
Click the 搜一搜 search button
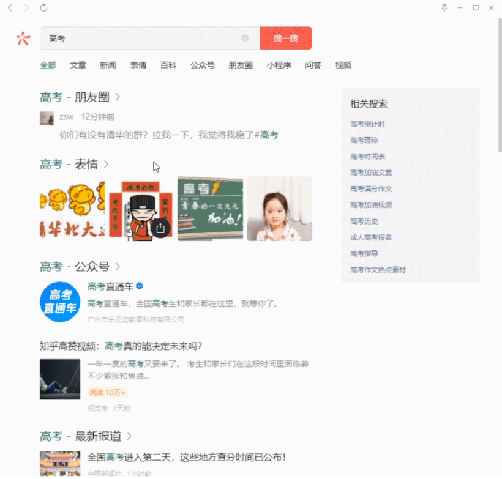click(286, 38)
